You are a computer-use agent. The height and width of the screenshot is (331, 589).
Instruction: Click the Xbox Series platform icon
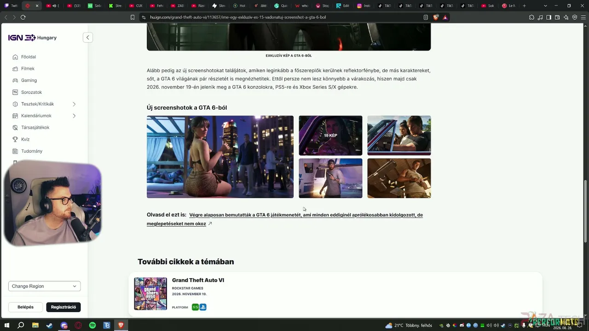pos(195,307)
